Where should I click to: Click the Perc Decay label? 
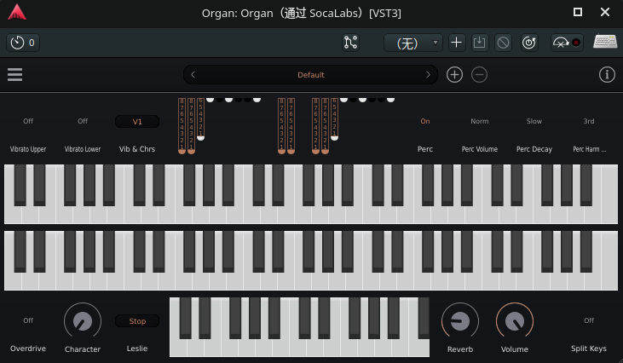(x=534, y=149)
